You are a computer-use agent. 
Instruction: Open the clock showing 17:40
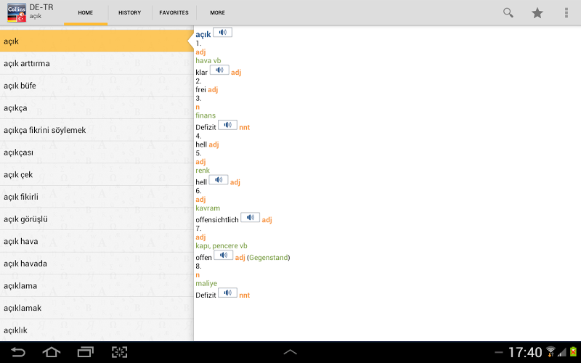[x=524, y=352]
